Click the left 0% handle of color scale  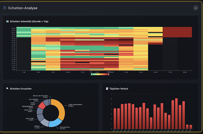(x=91, y=74)
